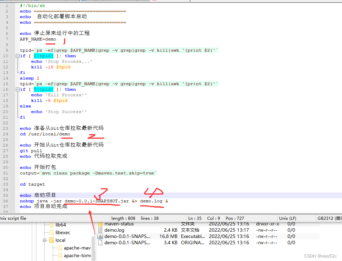
Task: Click line number 24 in the margin
Action: (6, 134)
